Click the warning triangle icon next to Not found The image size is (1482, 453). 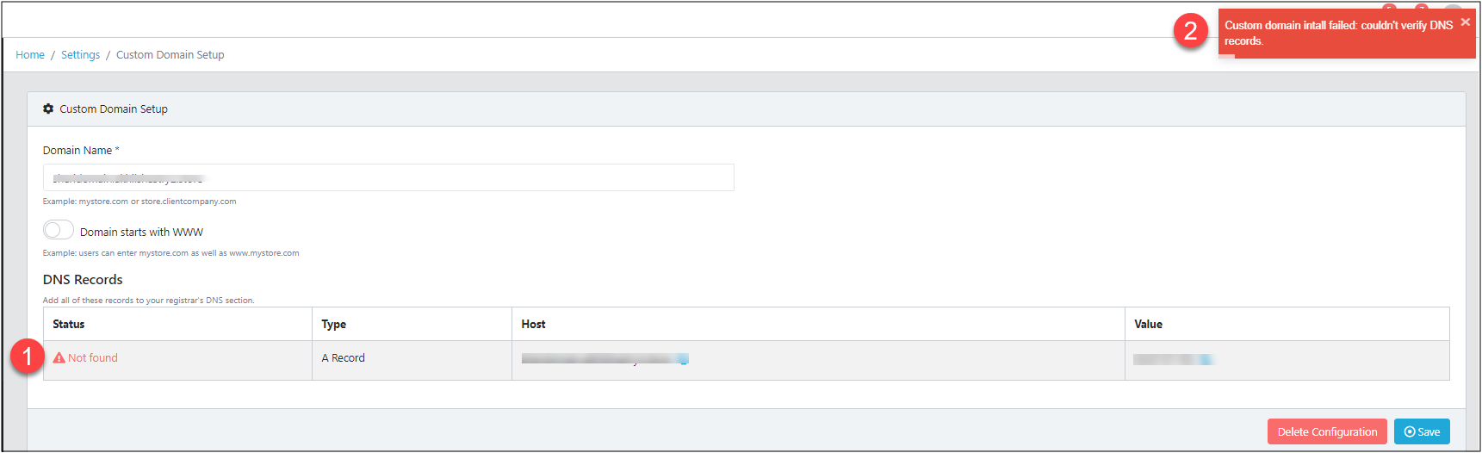point(59,358)
